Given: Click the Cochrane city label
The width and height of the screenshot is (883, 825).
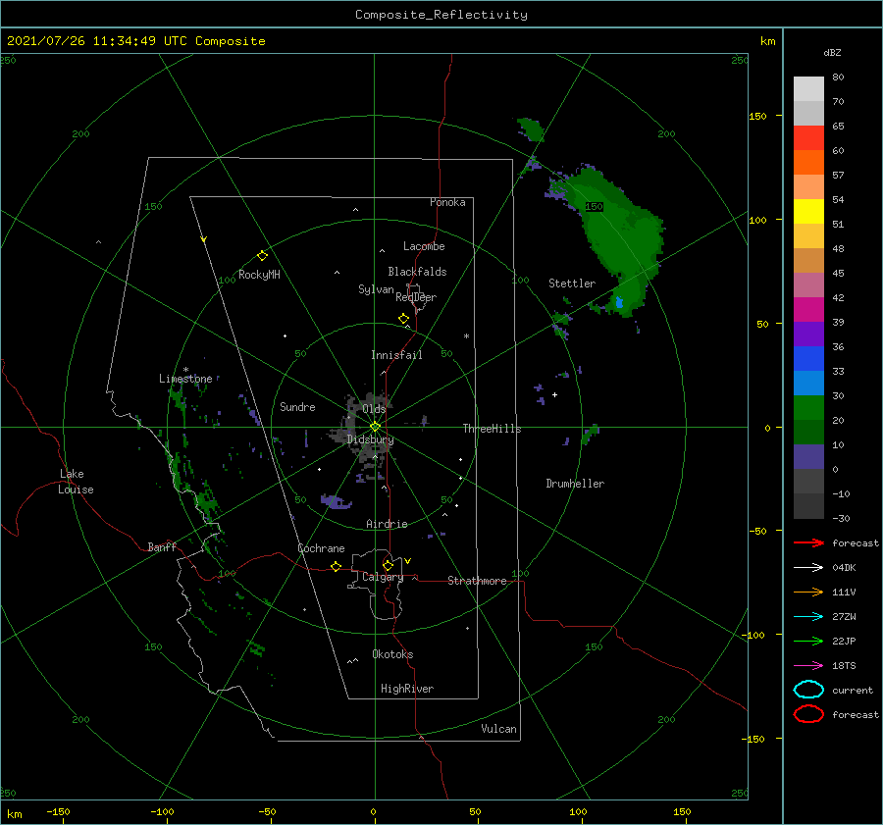Looking at the screenshot, I should click(321, 548).
